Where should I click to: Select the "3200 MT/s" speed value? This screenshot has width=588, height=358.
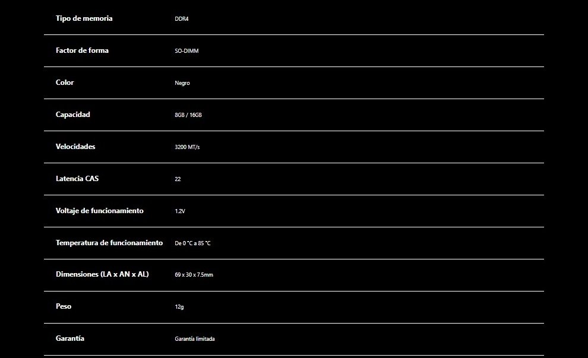click(187, 147)
